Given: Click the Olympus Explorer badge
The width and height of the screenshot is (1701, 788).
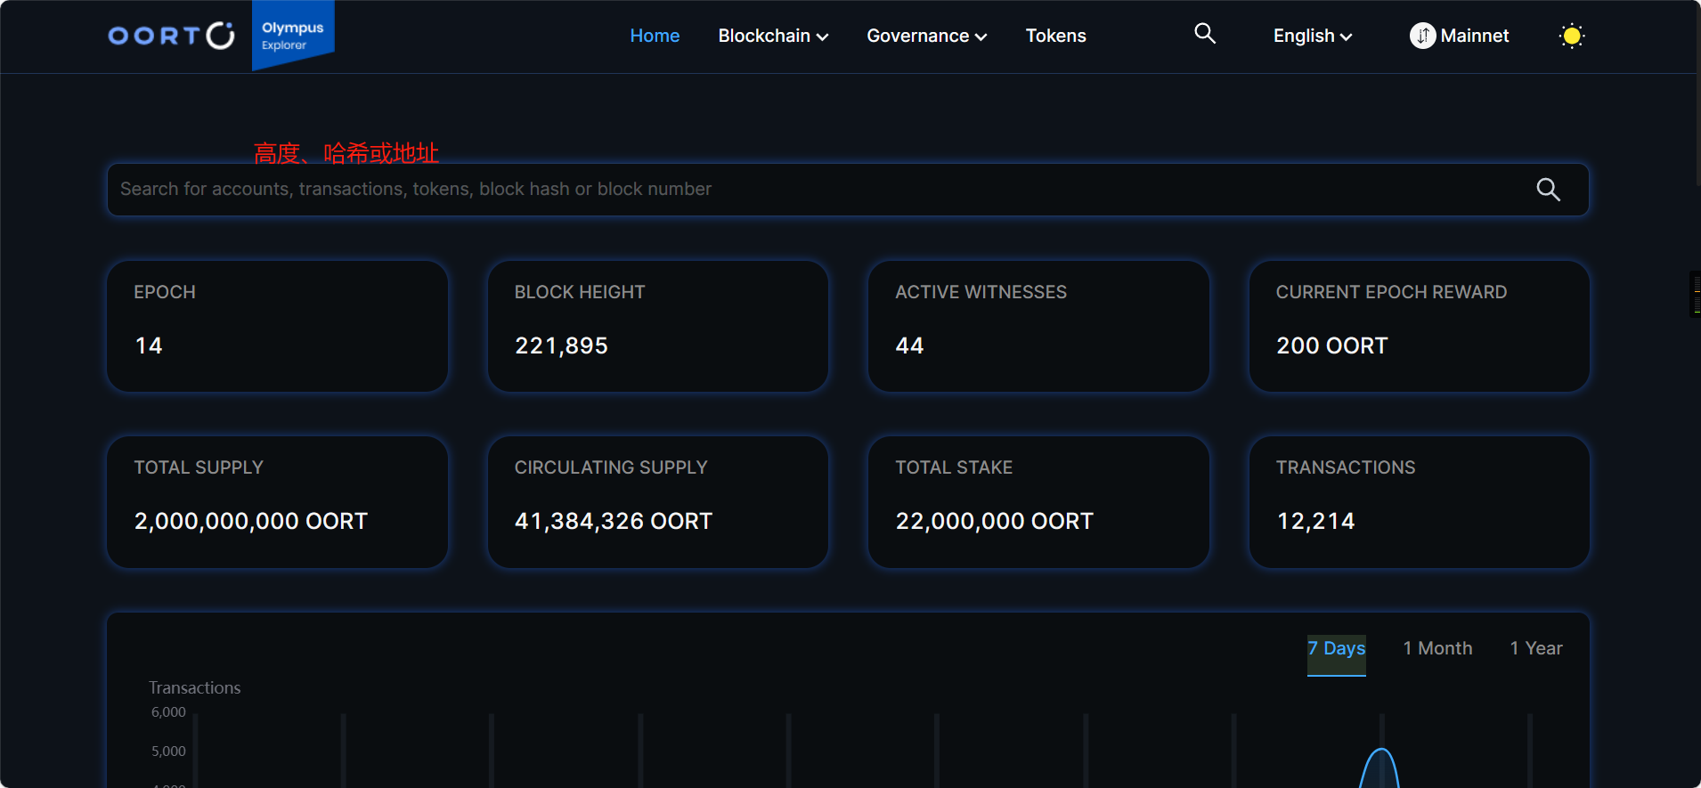Looking at the screenshot, I should [x=292, y=36].
